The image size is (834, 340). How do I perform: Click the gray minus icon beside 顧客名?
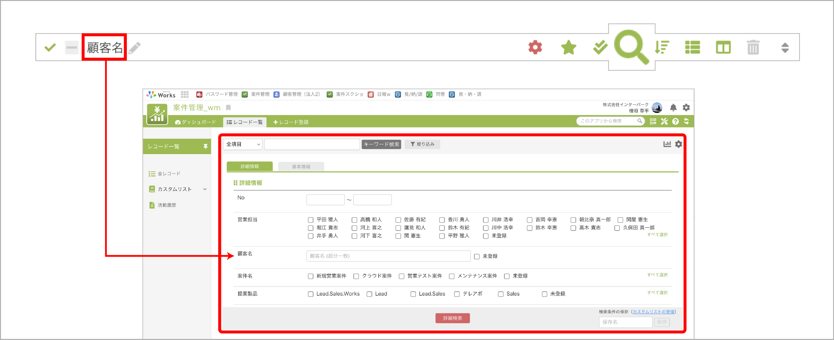pos(71,48)
